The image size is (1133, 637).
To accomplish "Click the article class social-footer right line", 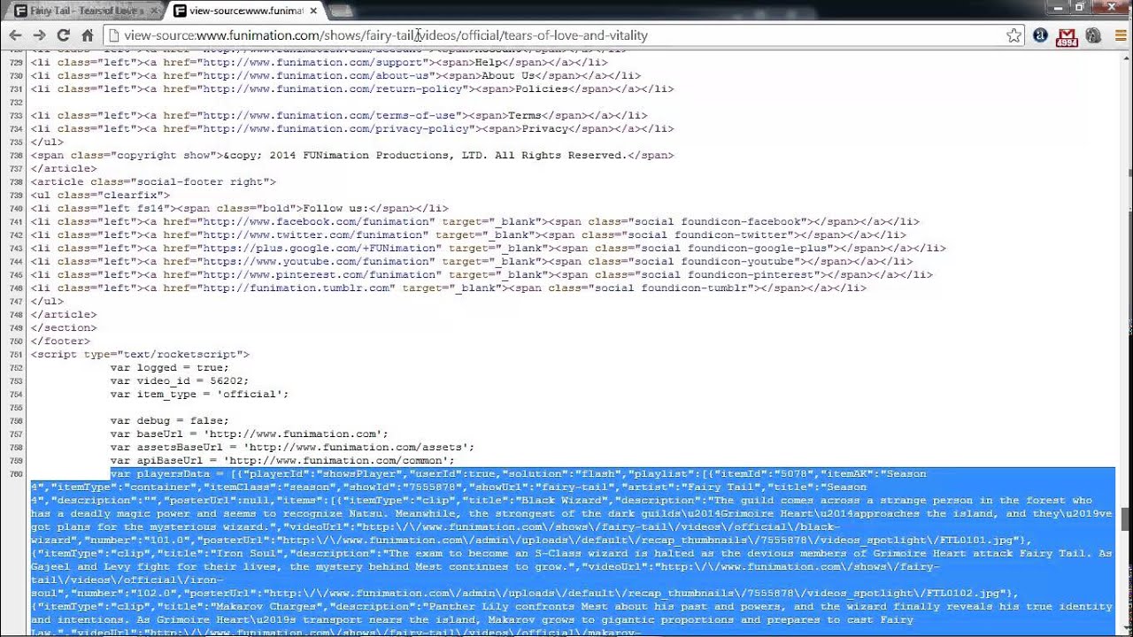I will (x=153, y=182).
